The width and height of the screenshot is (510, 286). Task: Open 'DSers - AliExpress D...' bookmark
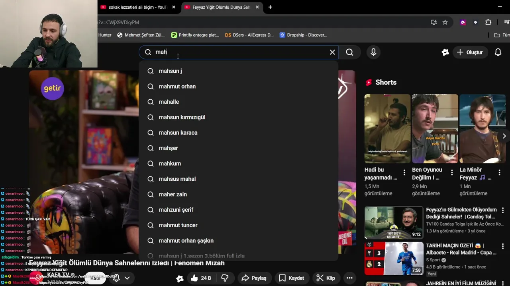pyautogui.click(x=249, y=35)
